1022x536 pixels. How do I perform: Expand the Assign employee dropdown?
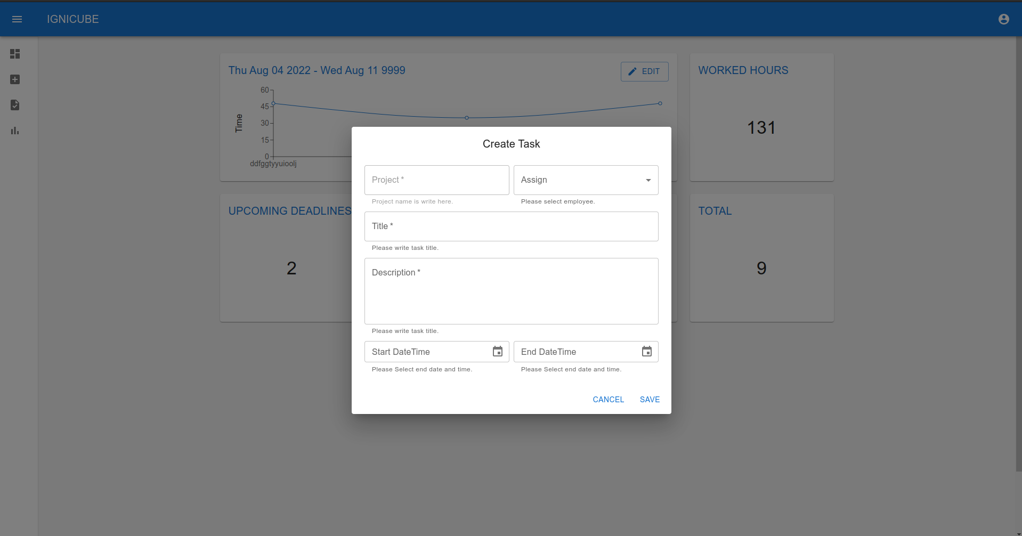(586, 180)
